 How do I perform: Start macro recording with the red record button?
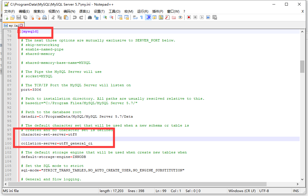pyautogui.click(x=189, y=17)
